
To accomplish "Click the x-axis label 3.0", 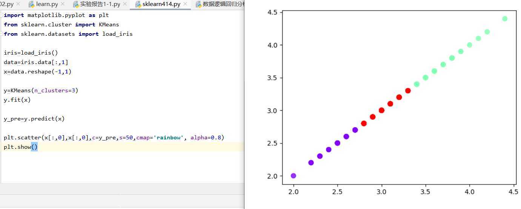I will click(381, 192).
